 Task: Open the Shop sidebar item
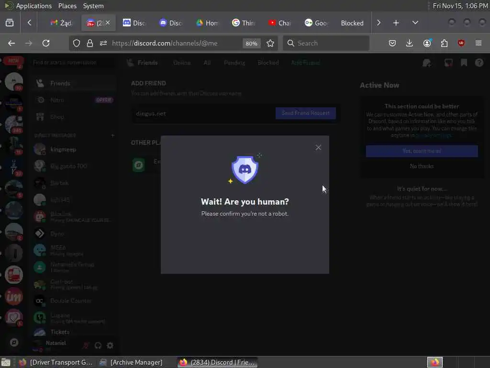point(74,117)
